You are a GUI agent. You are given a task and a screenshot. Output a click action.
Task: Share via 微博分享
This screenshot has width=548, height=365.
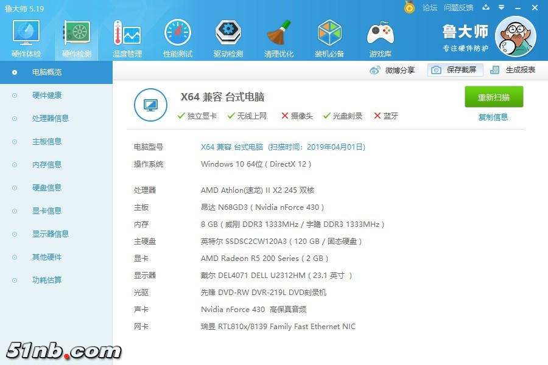[393, 70]
